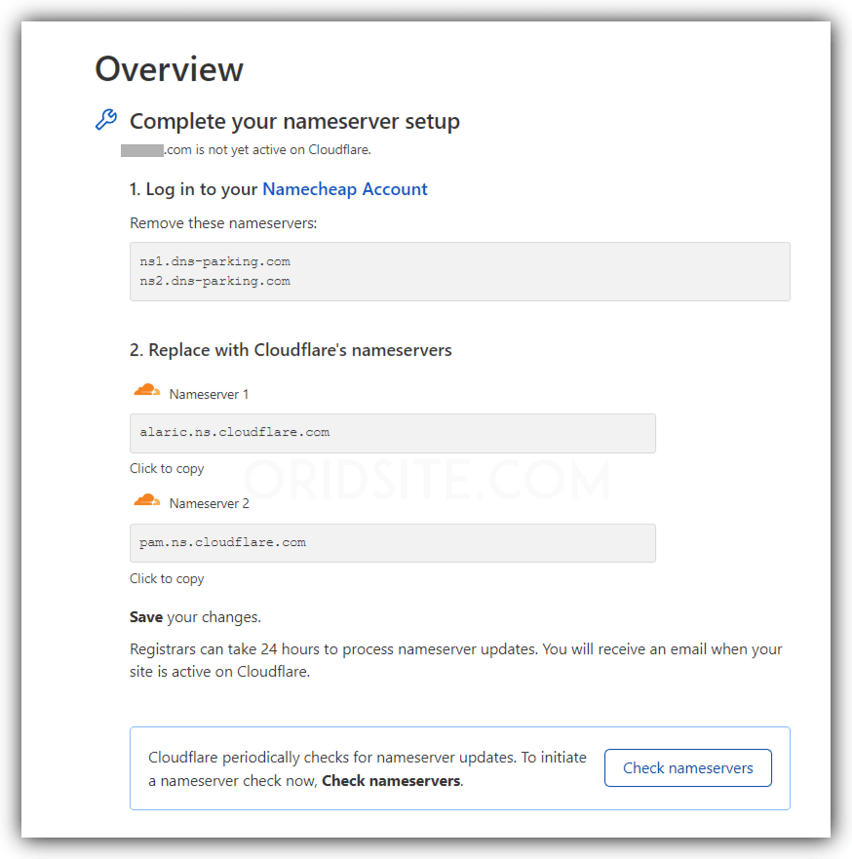
Task: Click the blue wrench setup icon
Action: coord(106,119)
